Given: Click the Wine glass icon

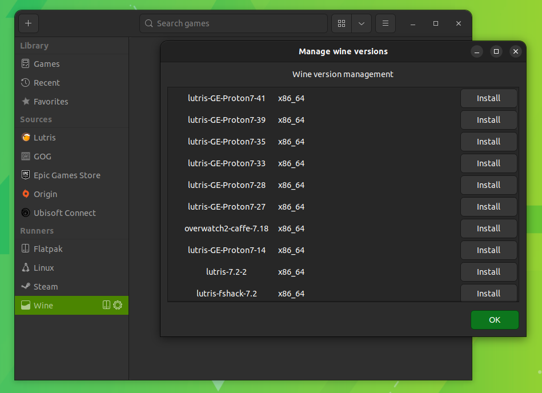Looking at the screenshot, I should point(26,305).
